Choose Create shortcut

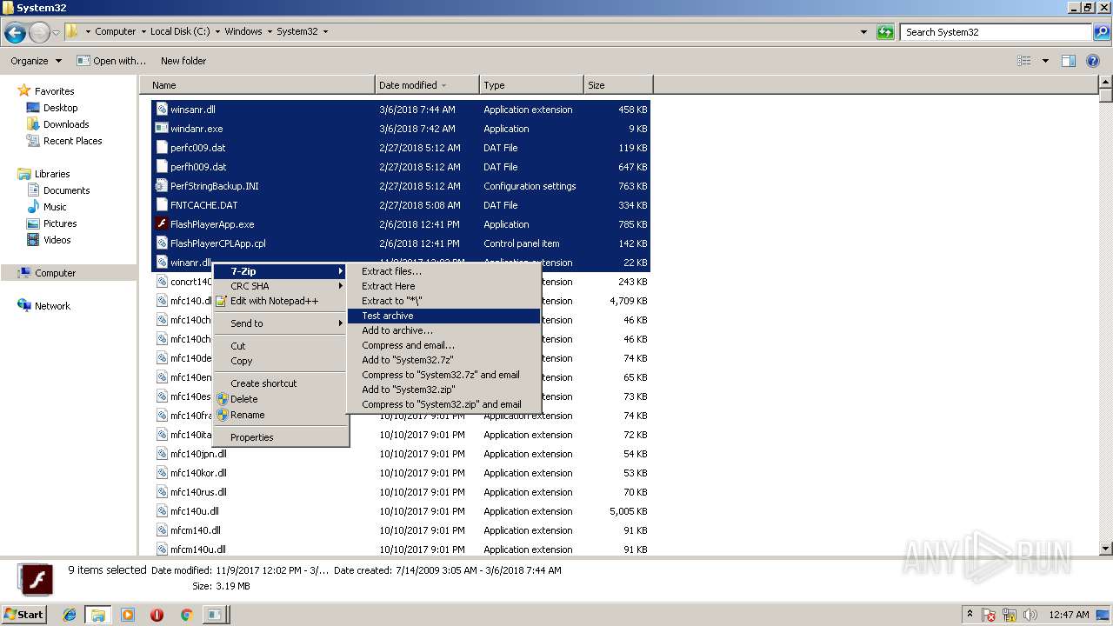(281, 383)
